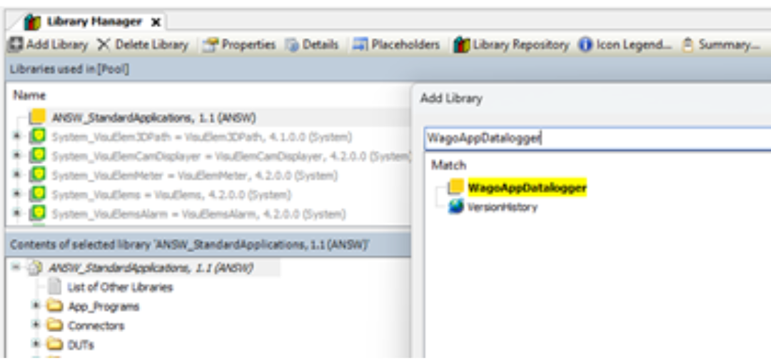Expand the App_Programs folder
771x360 pixels.
(36, 306)
